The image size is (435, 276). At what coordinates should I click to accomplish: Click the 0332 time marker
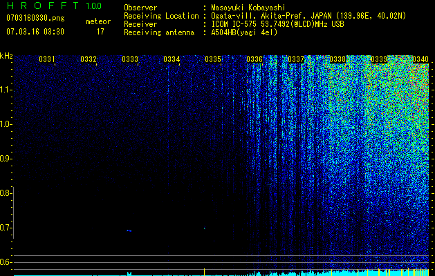pyautogui.click(x=89, y=59)
